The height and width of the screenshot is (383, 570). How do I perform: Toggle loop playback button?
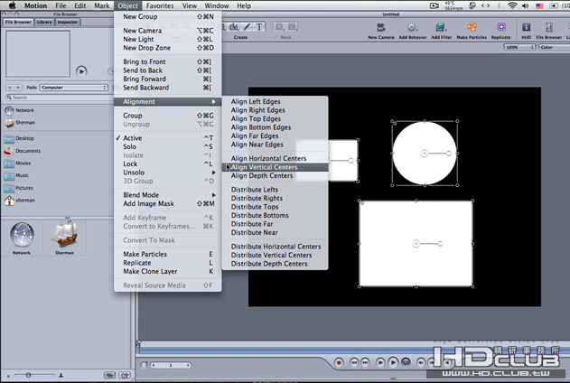(x=406, y=362)
